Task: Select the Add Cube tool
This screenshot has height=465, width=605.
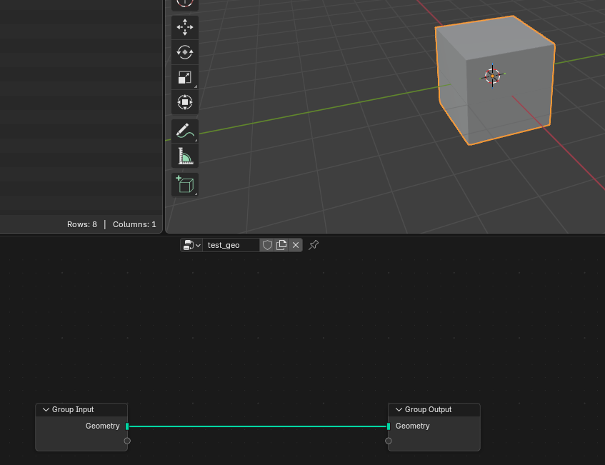Action: pos(185,184)
